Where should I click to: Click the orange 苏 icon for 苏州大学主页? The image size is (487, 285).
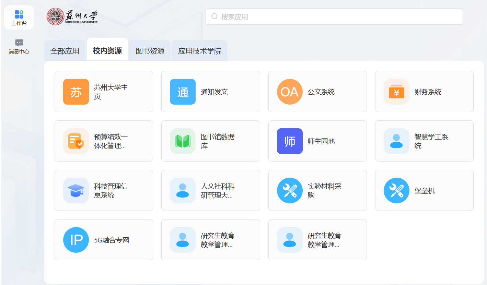[x=76, y=92]
